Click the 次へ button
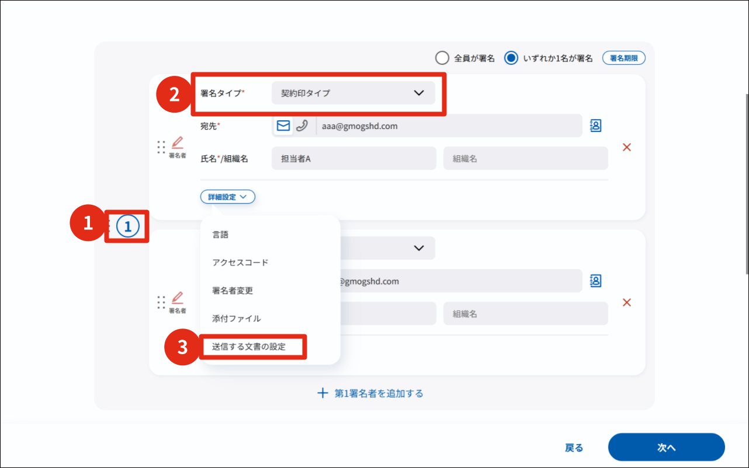The height and width of the screenshot is (468, 749). click(x=666, y=448)
